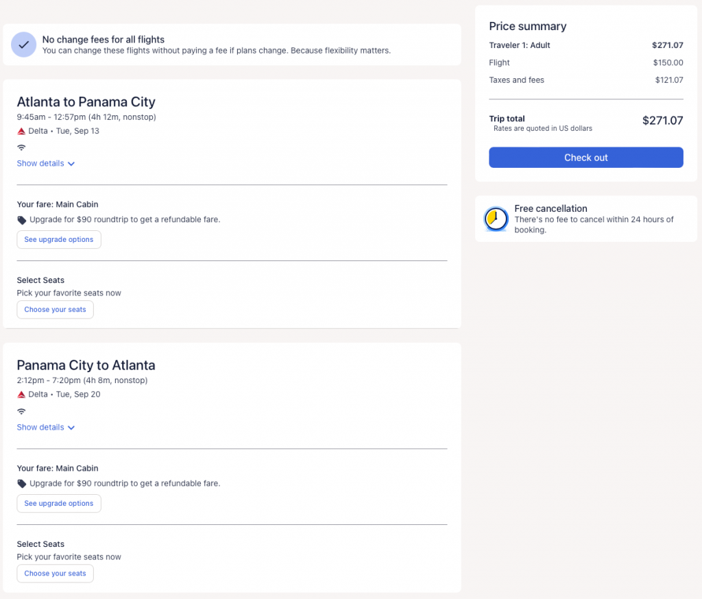Expand Show details for Panama City to Atlanta

pos(46,428)
